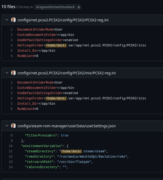Click the highlighted /home/deck/ in the inis/PCSX2-reg.ini result
Image resolution: width=163 pixels, height=180 pixels.
coord(56,98)
